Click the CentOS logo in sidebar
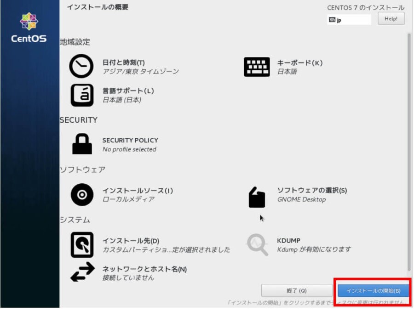Viewport: 414px width, 311px height. [29, 28]
